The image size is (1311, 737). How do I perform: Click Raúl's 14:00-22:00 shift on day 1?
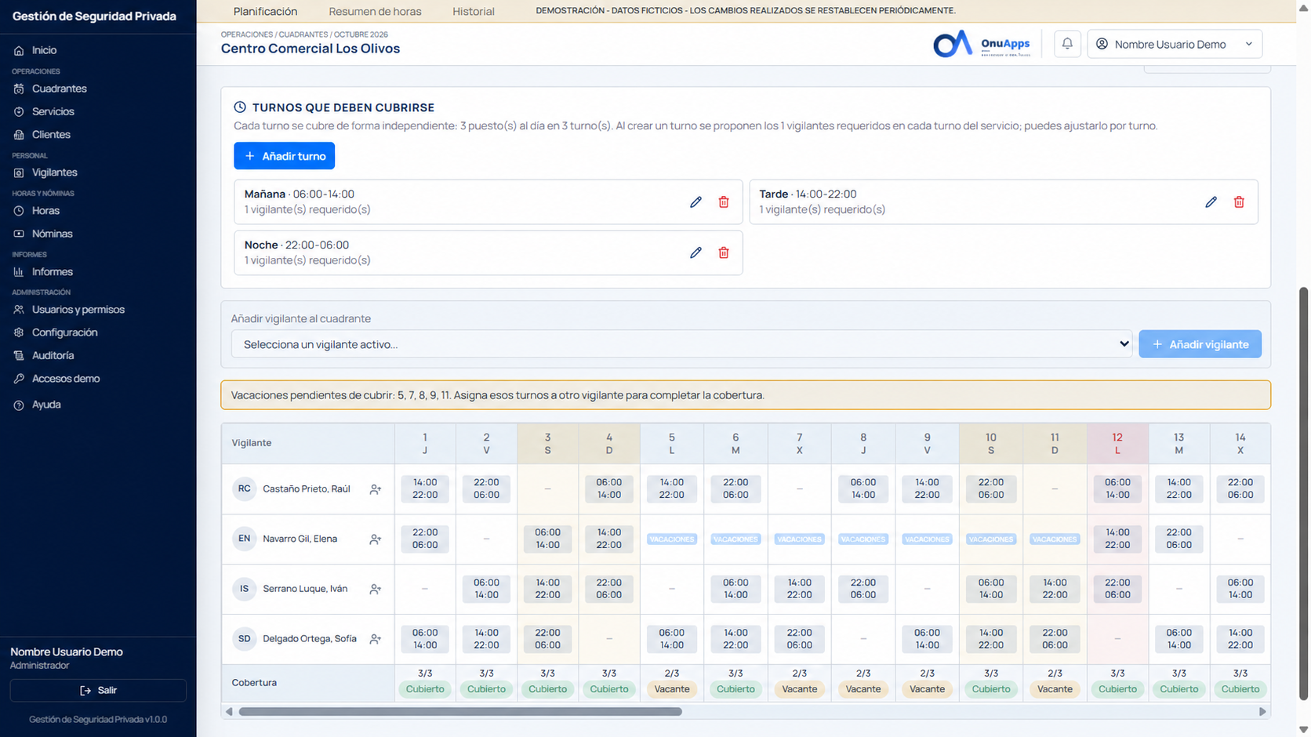pos(425,489)
